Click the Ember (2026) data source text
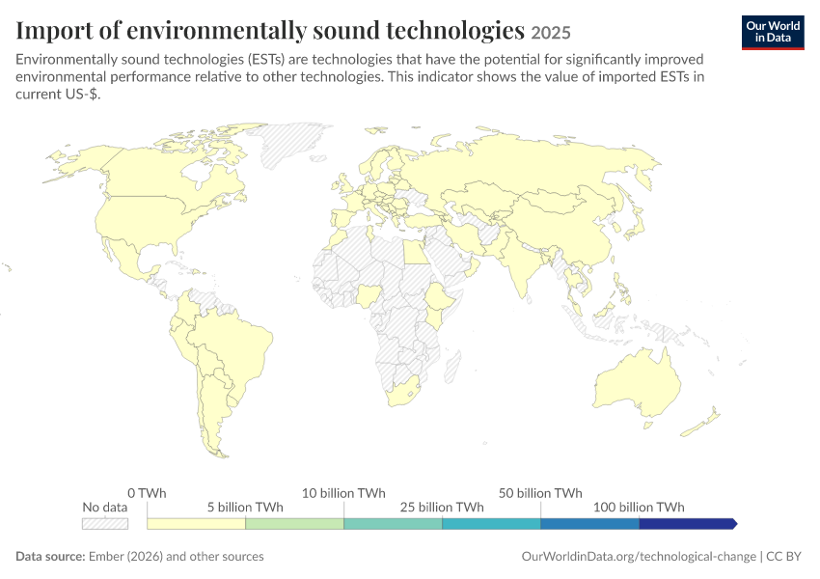This screenshot has width=820, height=579. 176,556
